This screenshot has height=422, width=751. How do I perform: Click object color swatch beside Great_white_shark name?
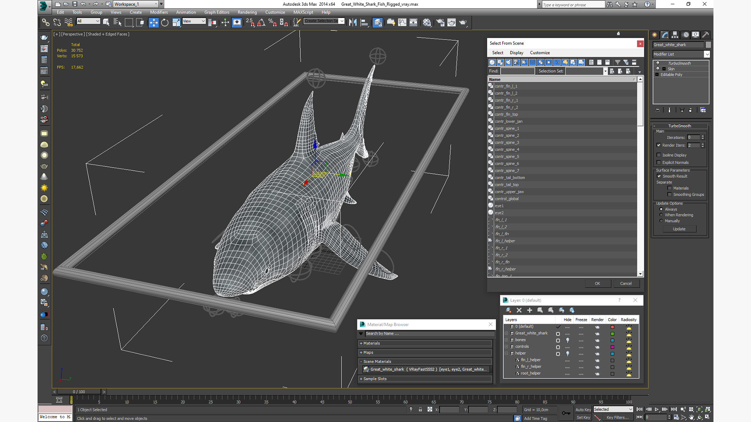pyautogui.click(x=708, y=45)
